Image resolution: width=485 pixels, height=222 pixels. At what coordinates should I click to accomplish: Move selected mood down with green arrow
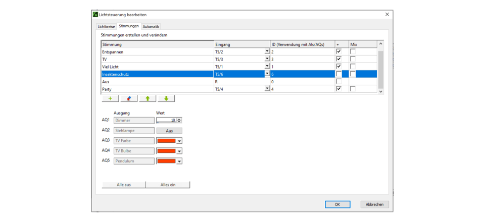click(166, 98)
